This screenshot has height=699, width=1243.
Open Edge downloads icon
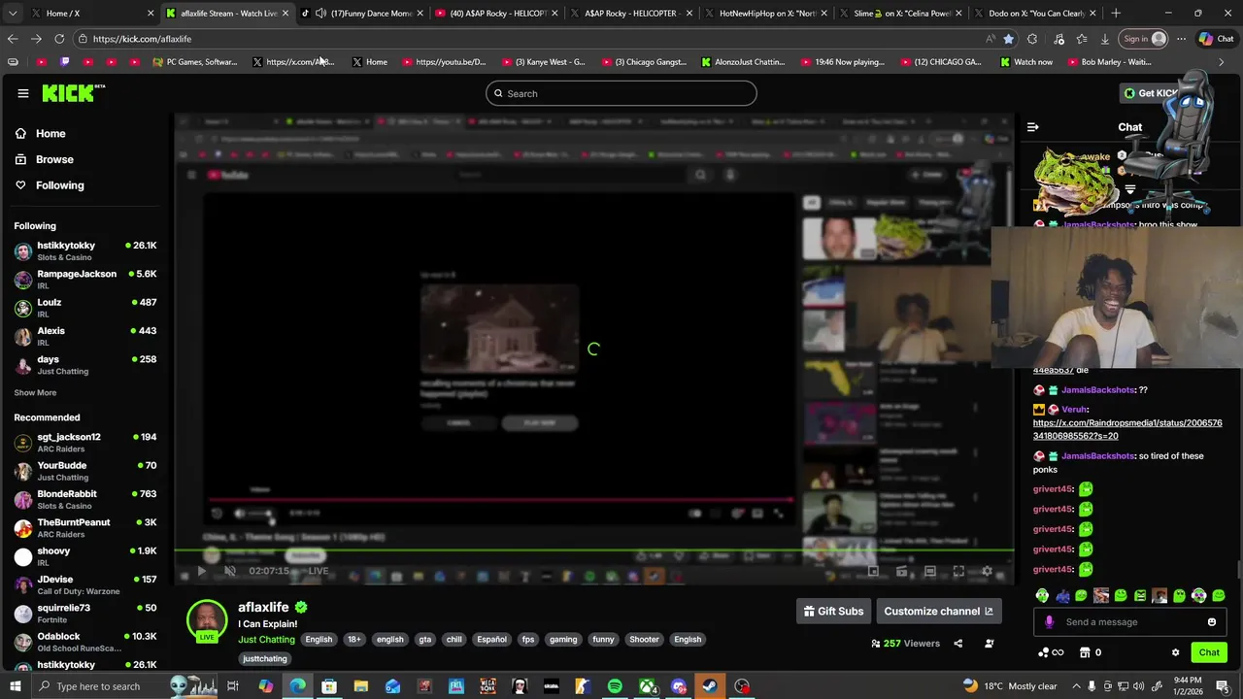pyautogui.click(x=1105, y=39)
